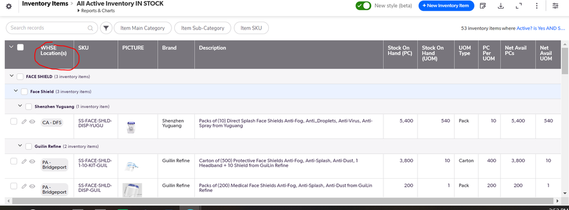
Task: Open the Item SKU filter
Action: pos(251,28)
